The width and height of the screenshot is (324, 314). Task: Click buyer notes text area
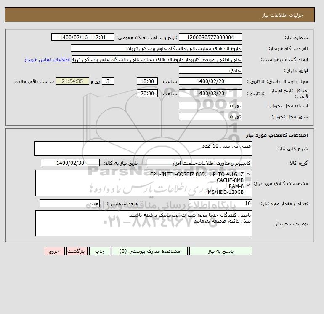tap(143, 223)
